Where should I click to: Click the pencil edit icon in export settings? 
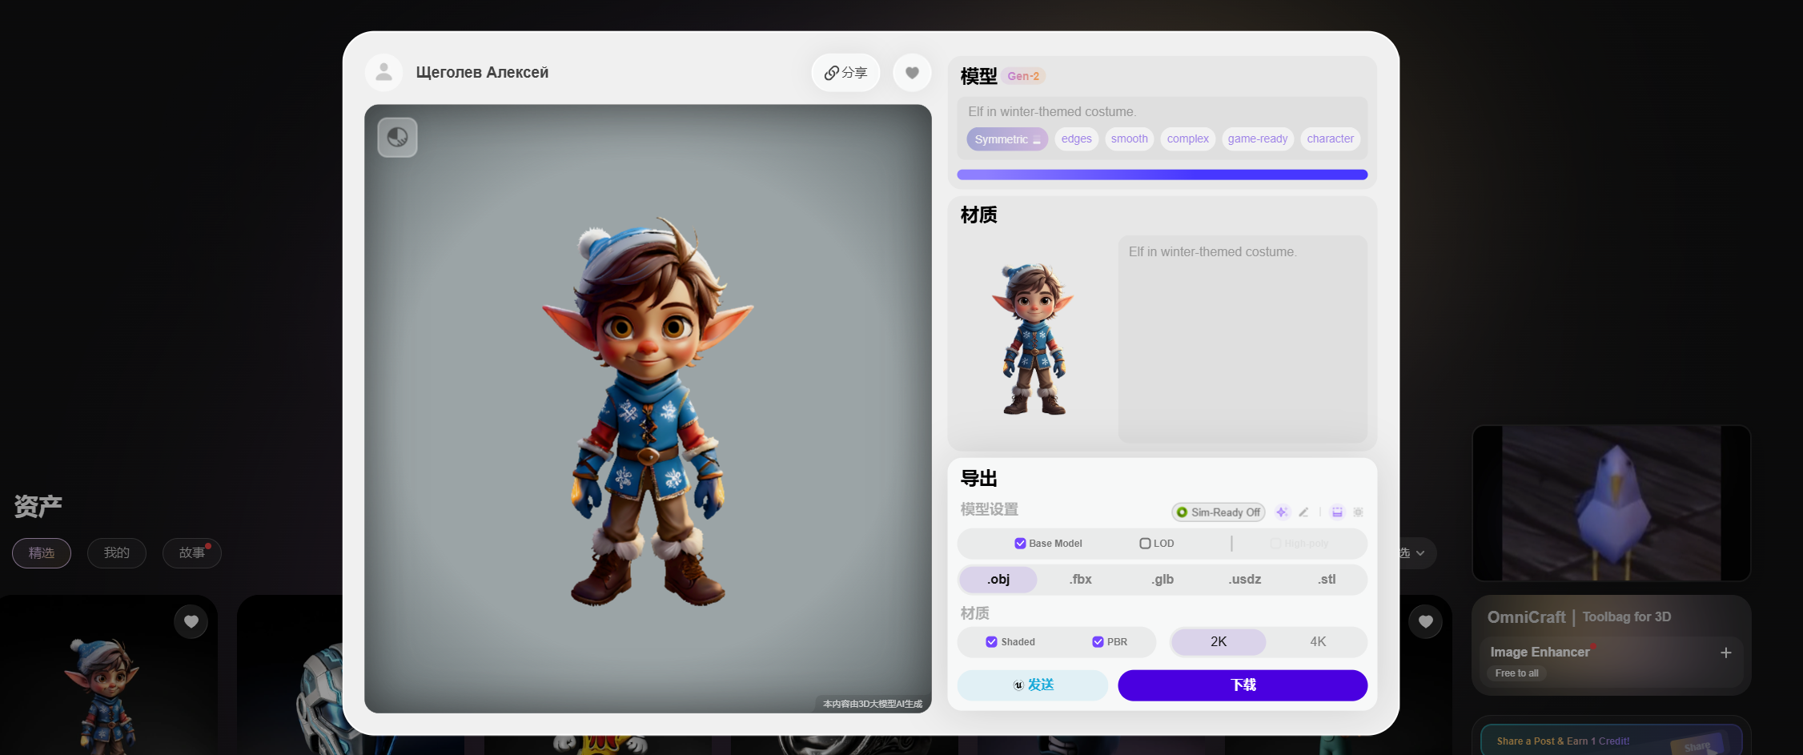pos(1303,512)
